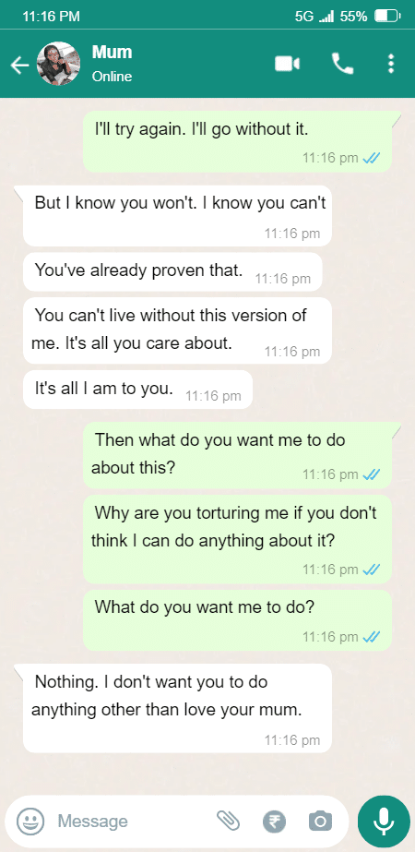Tap the battery indicator in status bar
Viewport: 415px width, 852px height.
pyautogui.click(x=387, y=17)
